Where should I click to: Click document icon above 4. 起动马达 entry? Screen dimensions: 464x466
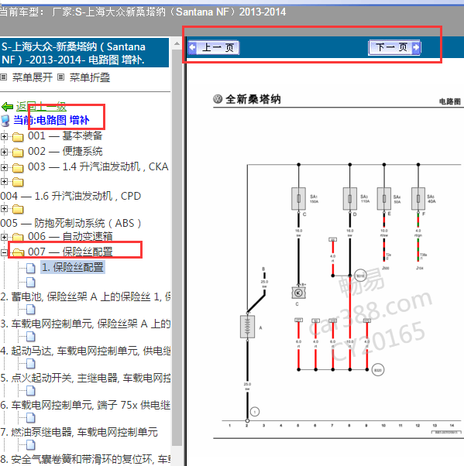31,337
